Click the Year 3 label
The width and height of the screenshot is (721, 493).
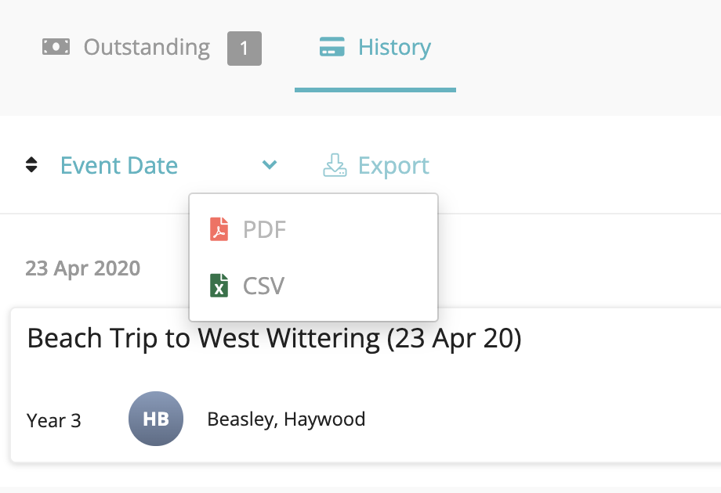tap(54, 420)
